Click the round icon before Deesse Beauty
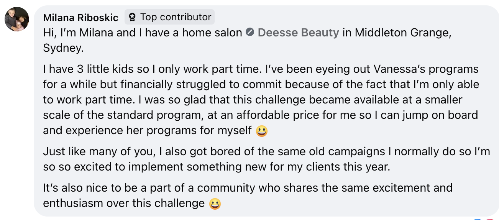The image size is (499, 220). click(250, 32)
